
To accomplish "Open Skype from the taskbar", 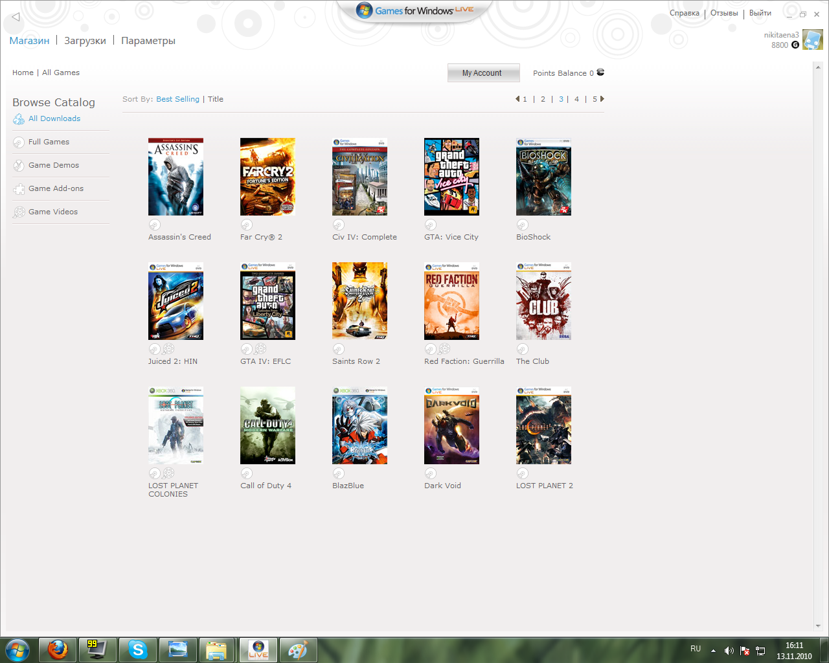I will pos(137,649).
